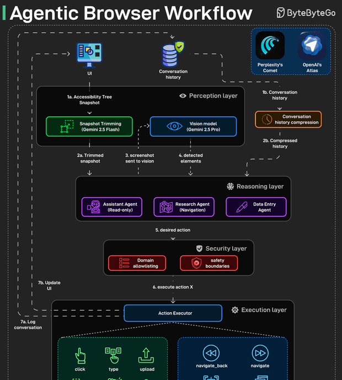Click the Agentic Browser Workflow title
This screenshot has height=380, width=342.
pos(131,13)
